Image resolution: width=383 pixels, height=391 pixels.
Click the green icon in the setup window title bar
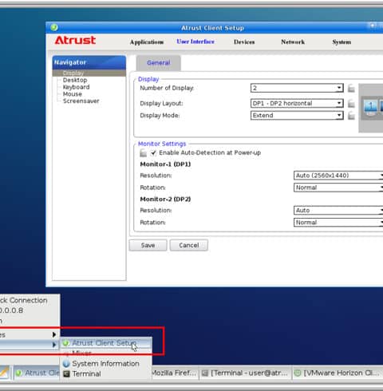coord(54,27)
